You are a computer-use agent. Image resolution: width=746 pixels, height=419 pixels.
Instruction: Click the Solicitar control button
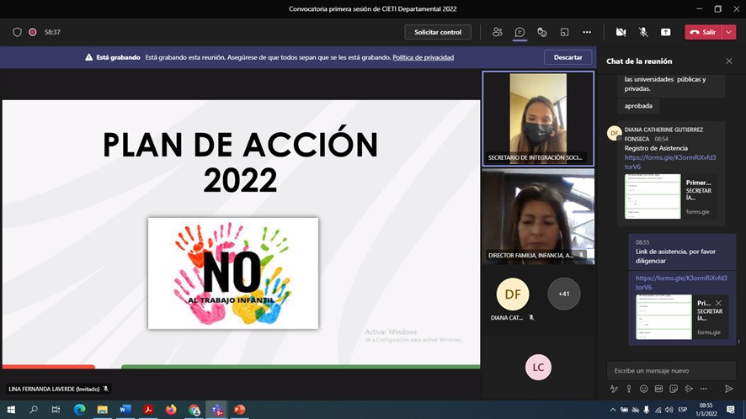point(438,32)
